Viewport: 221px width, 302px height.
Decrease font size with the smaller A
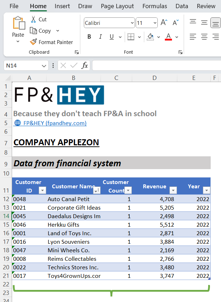176,22
